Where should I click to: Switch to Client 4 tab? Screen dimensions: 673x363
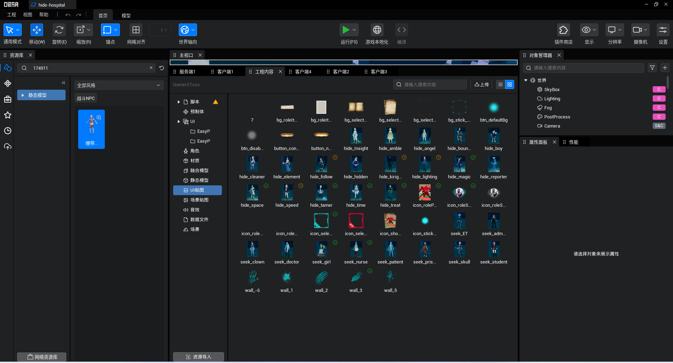(x=303, y=71)
